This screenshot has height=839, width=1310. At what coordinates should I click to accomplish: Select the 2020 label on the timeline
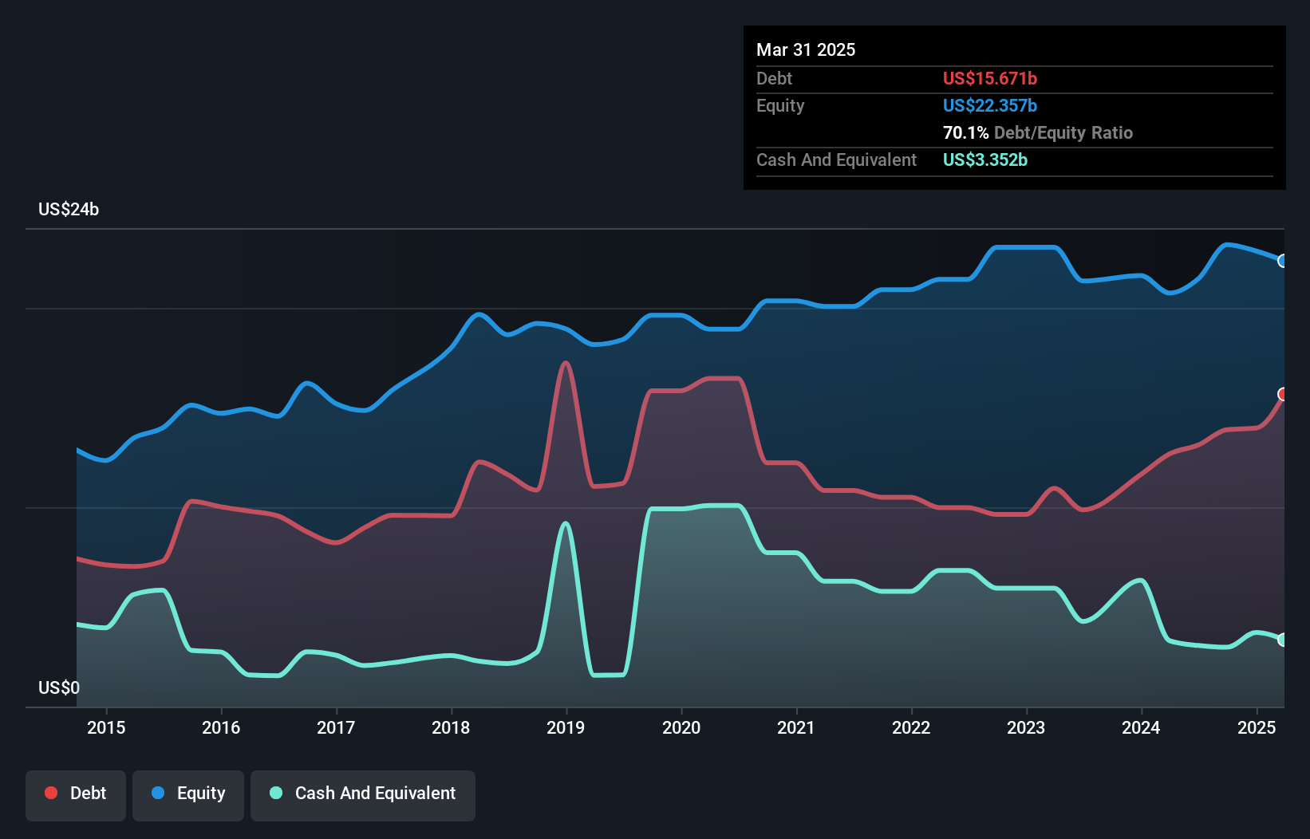pyautogui.click(x=681, y=727)
